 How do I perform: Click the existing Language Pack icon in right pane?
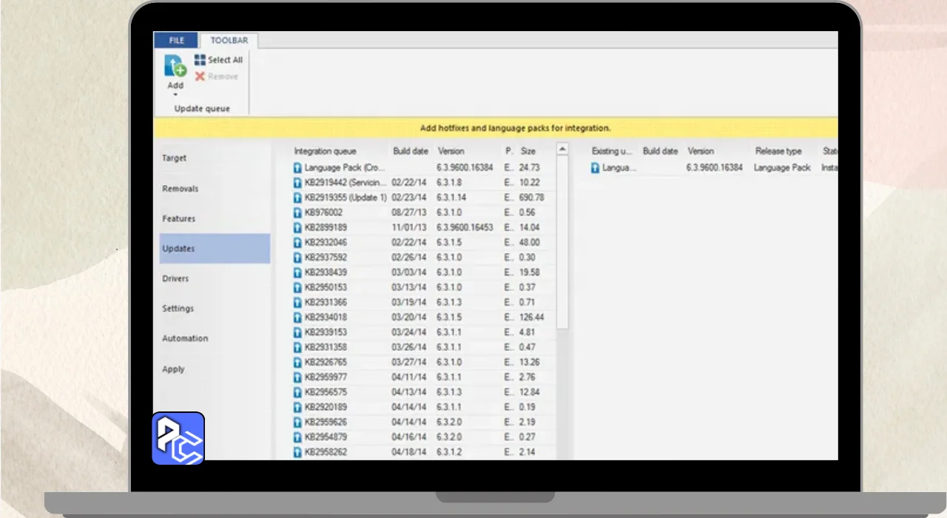(x=595, y=168)
